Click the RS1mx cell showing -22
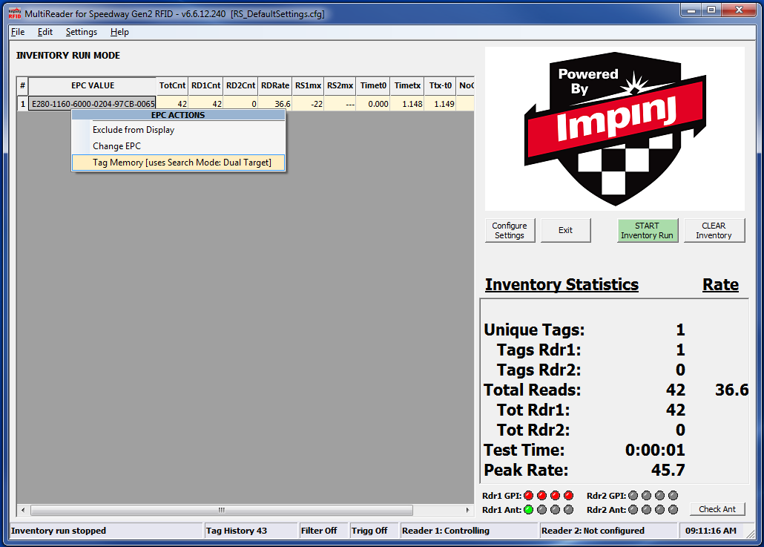Screen dimensions: 764x547 [309, 104]
